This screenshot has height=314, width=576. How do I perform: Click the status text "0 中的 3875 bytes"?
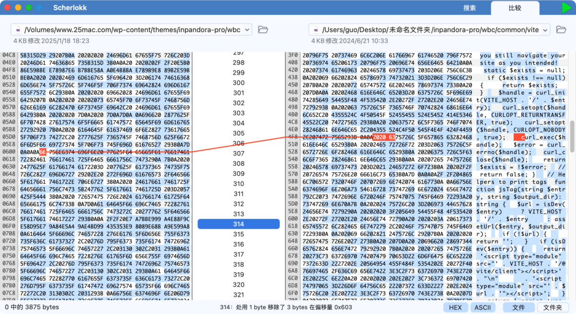32,307
